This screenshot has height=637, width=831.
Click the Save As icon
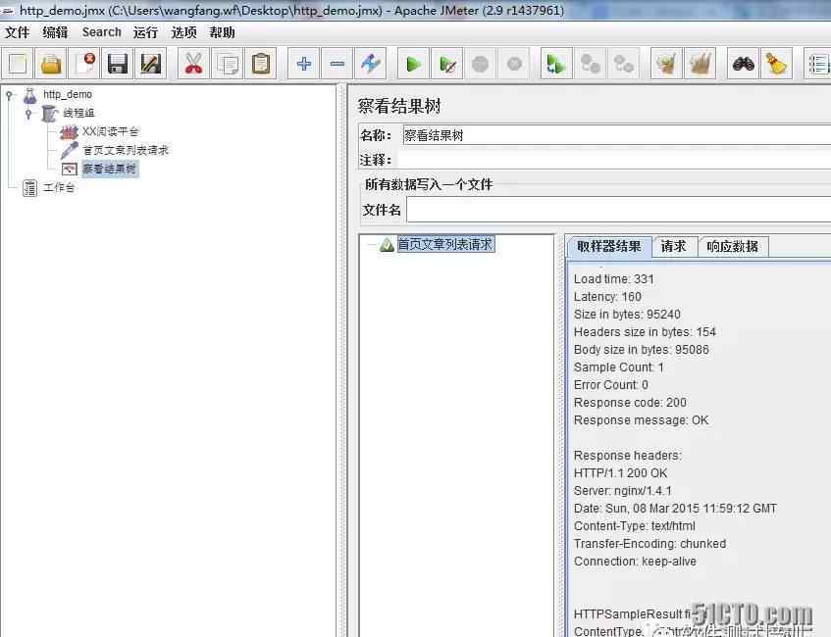point(150,64)
